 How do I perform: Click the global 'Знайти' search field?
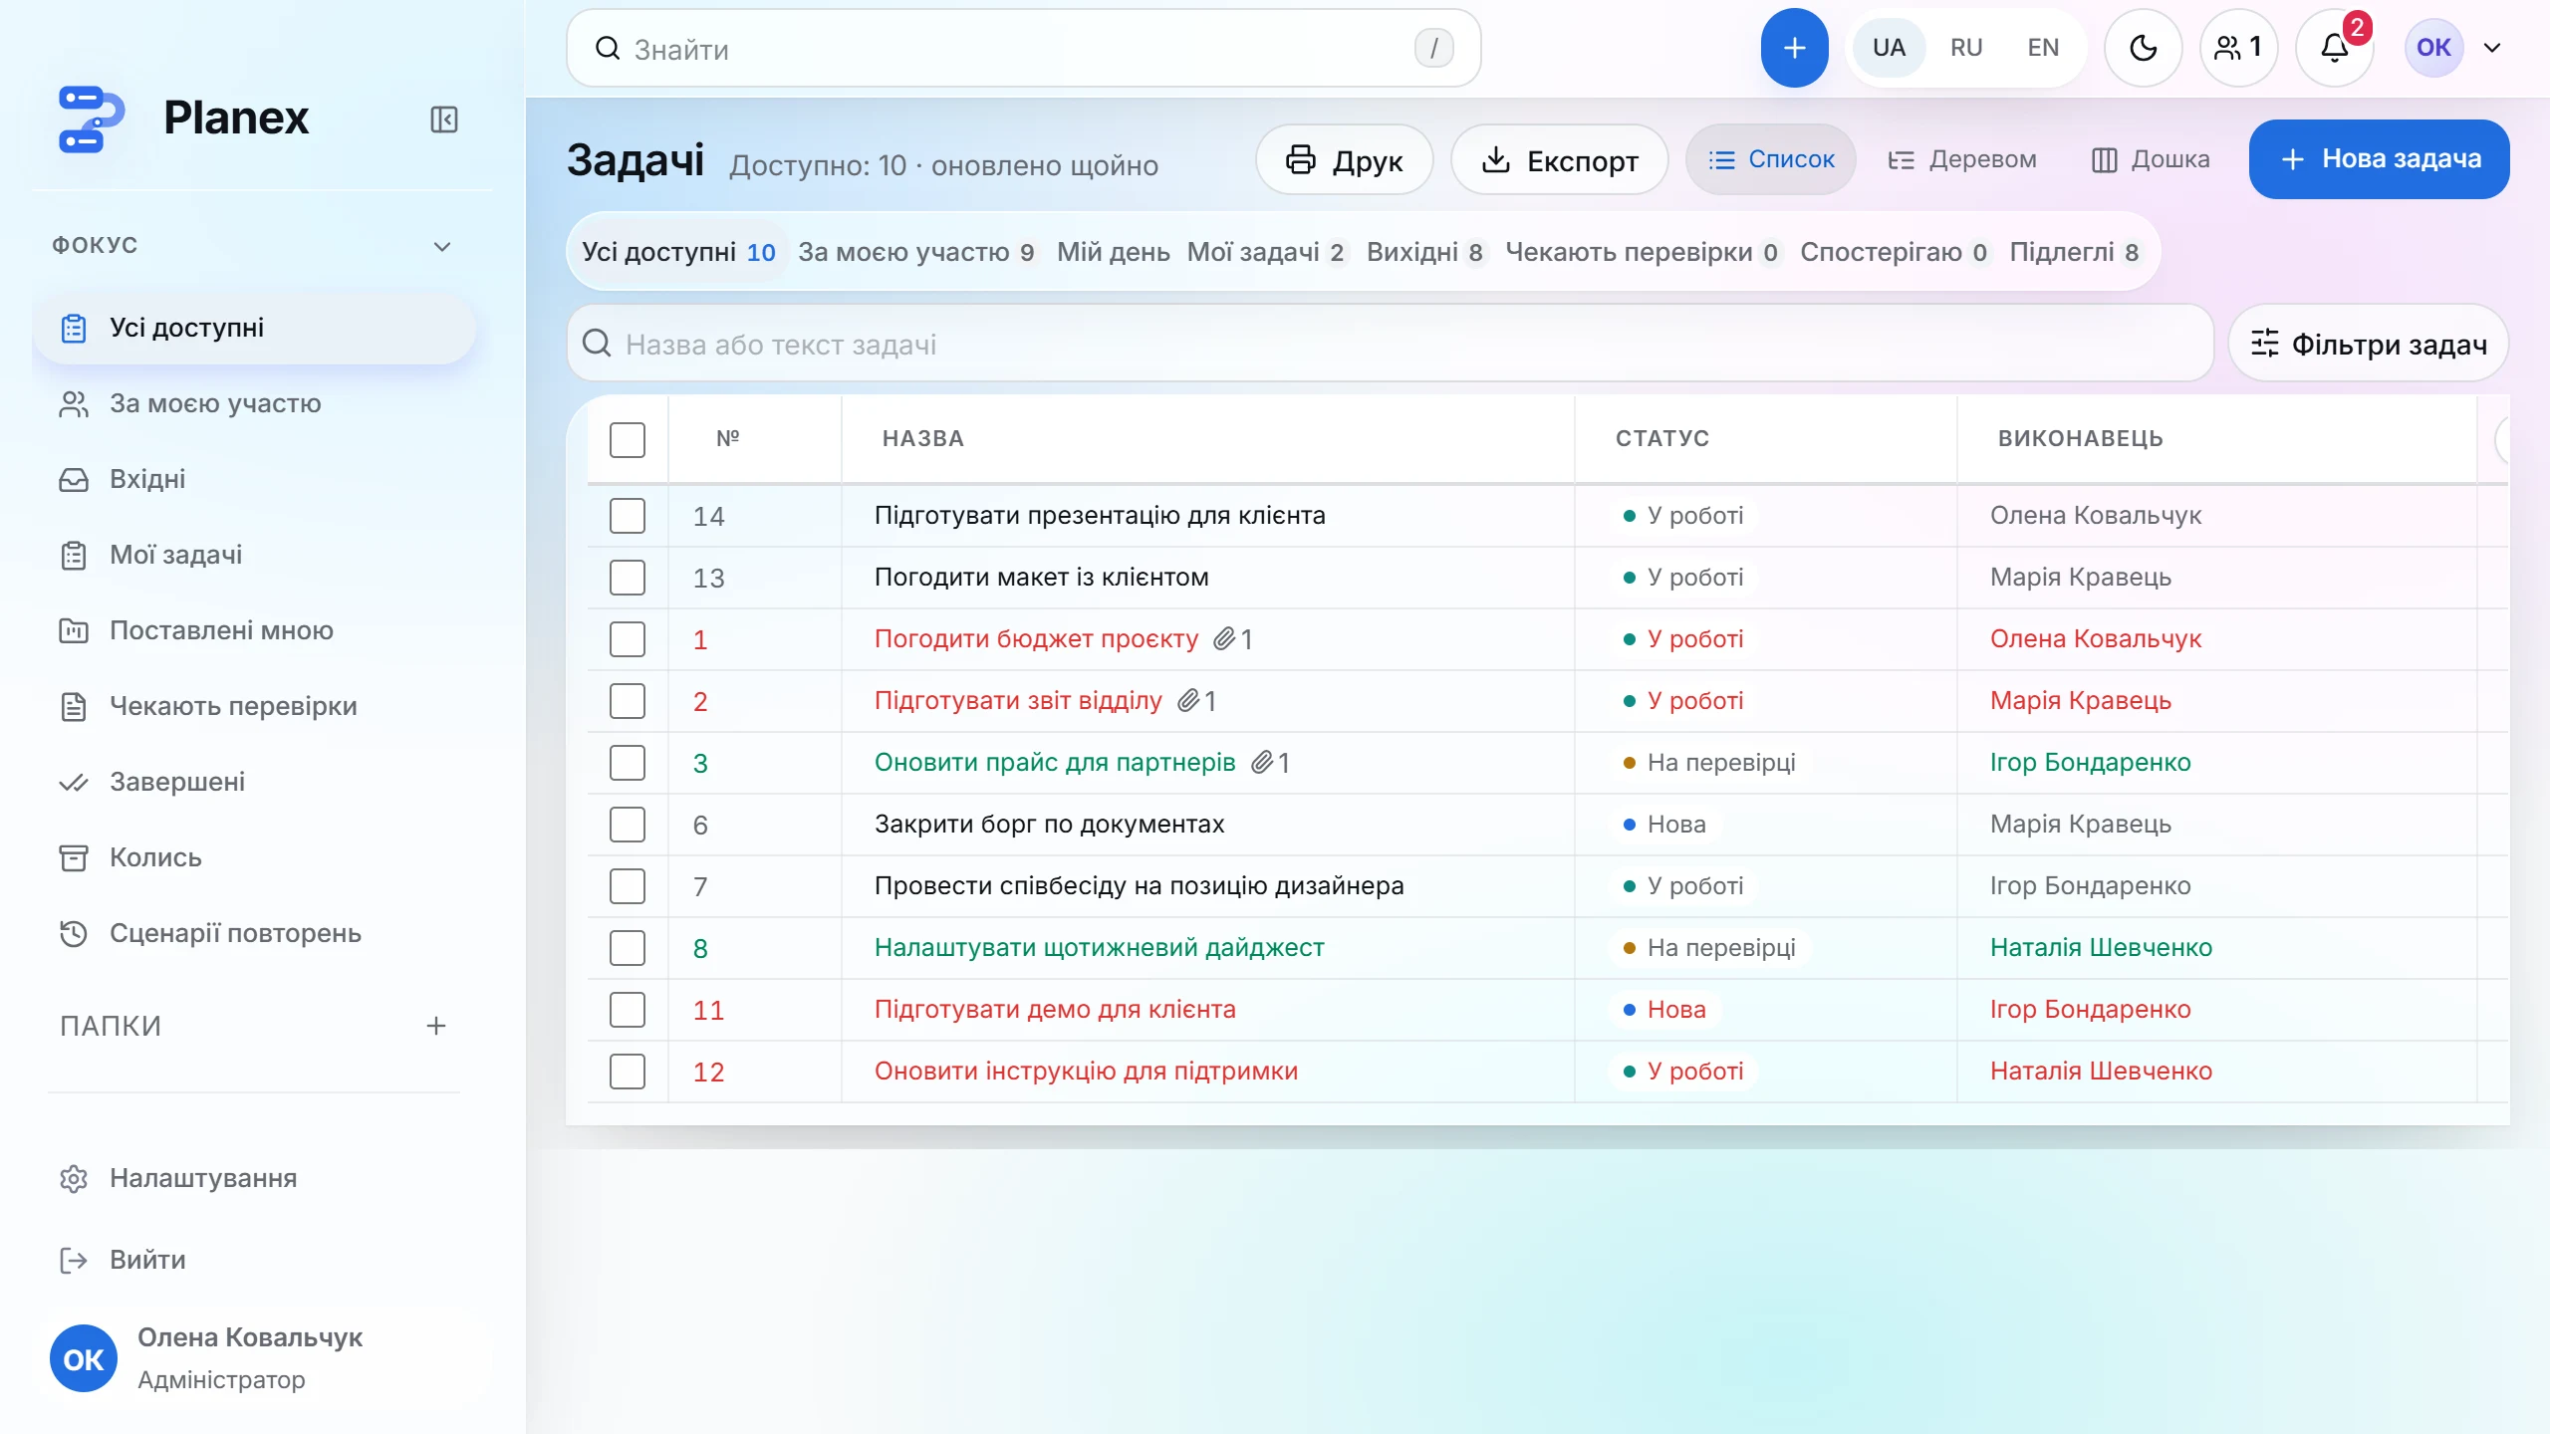1023,48
